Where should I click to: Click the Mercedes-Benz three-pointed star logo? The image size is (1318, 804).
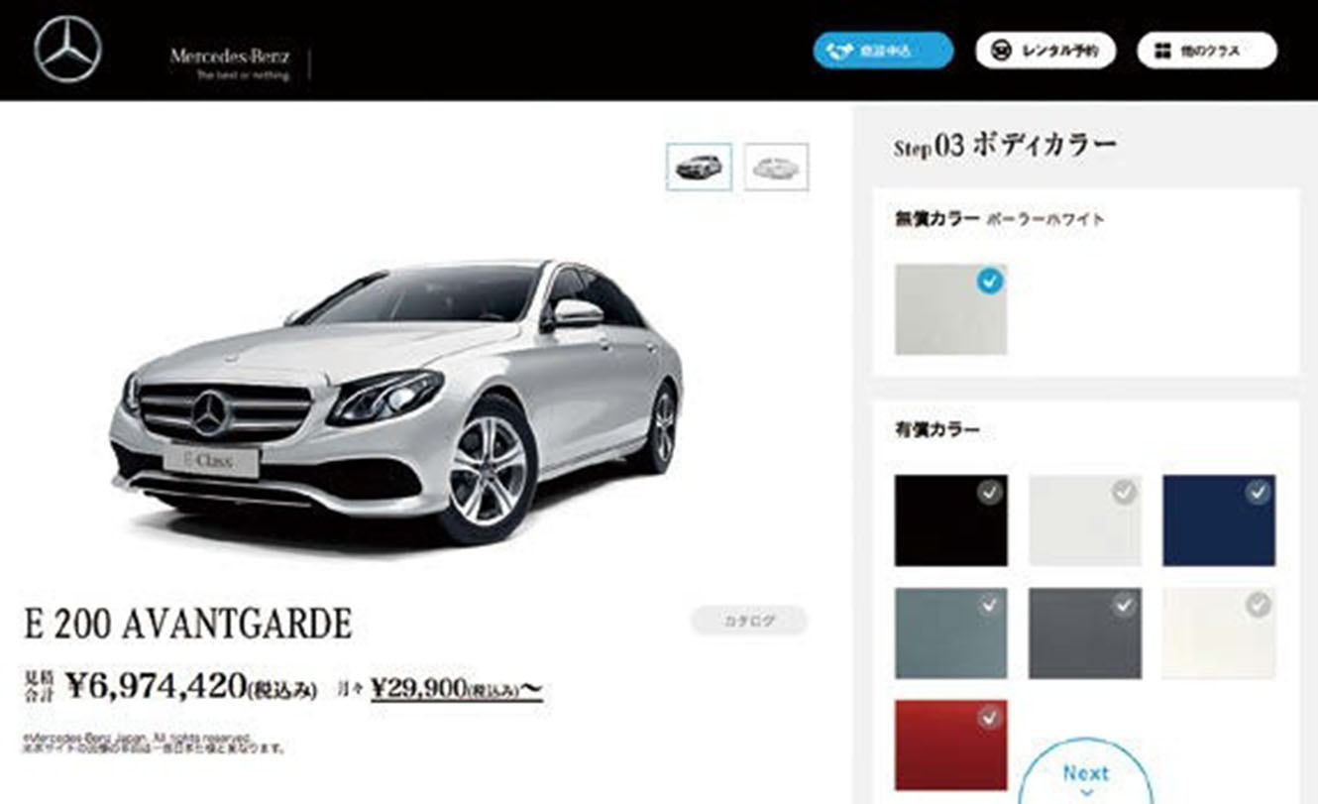tap(68, 51)
